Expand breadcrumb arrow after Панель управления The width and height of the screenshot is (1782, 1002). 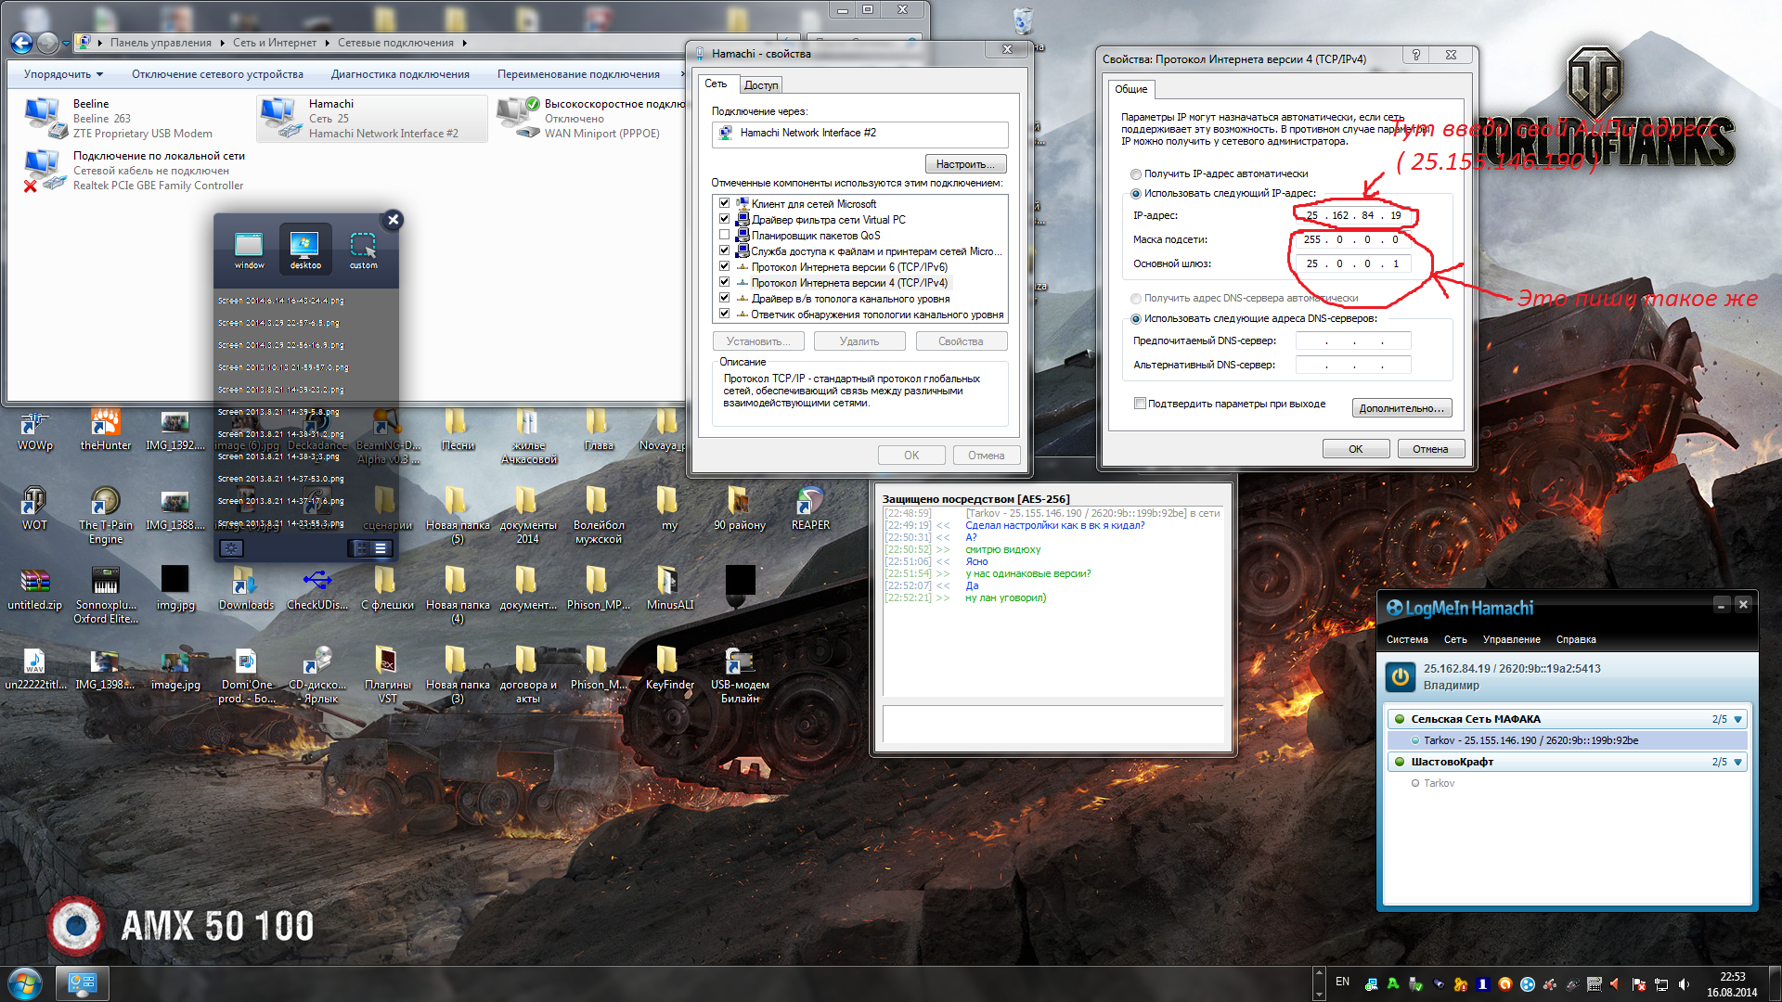(x=222, y=43)
